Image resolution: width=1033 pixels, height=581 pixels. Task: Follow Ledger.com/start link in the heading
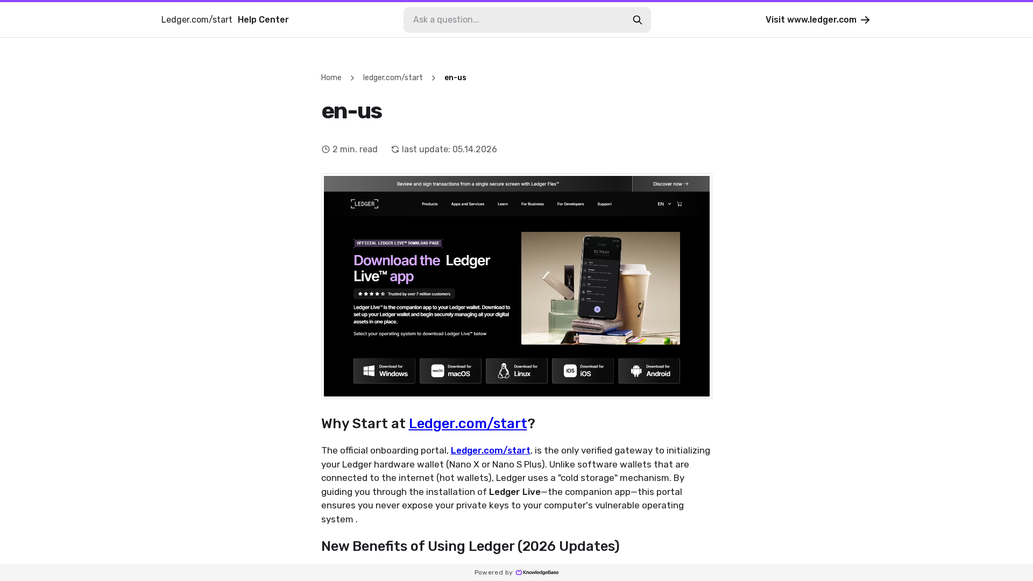click(x=468, y=424)
